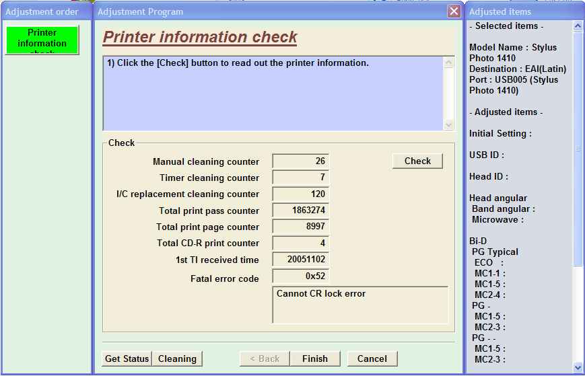The height and width of the screenshot is (376, 585).
Task: Click the Check button
Action: pyautogui.click(x=417, y=161)
